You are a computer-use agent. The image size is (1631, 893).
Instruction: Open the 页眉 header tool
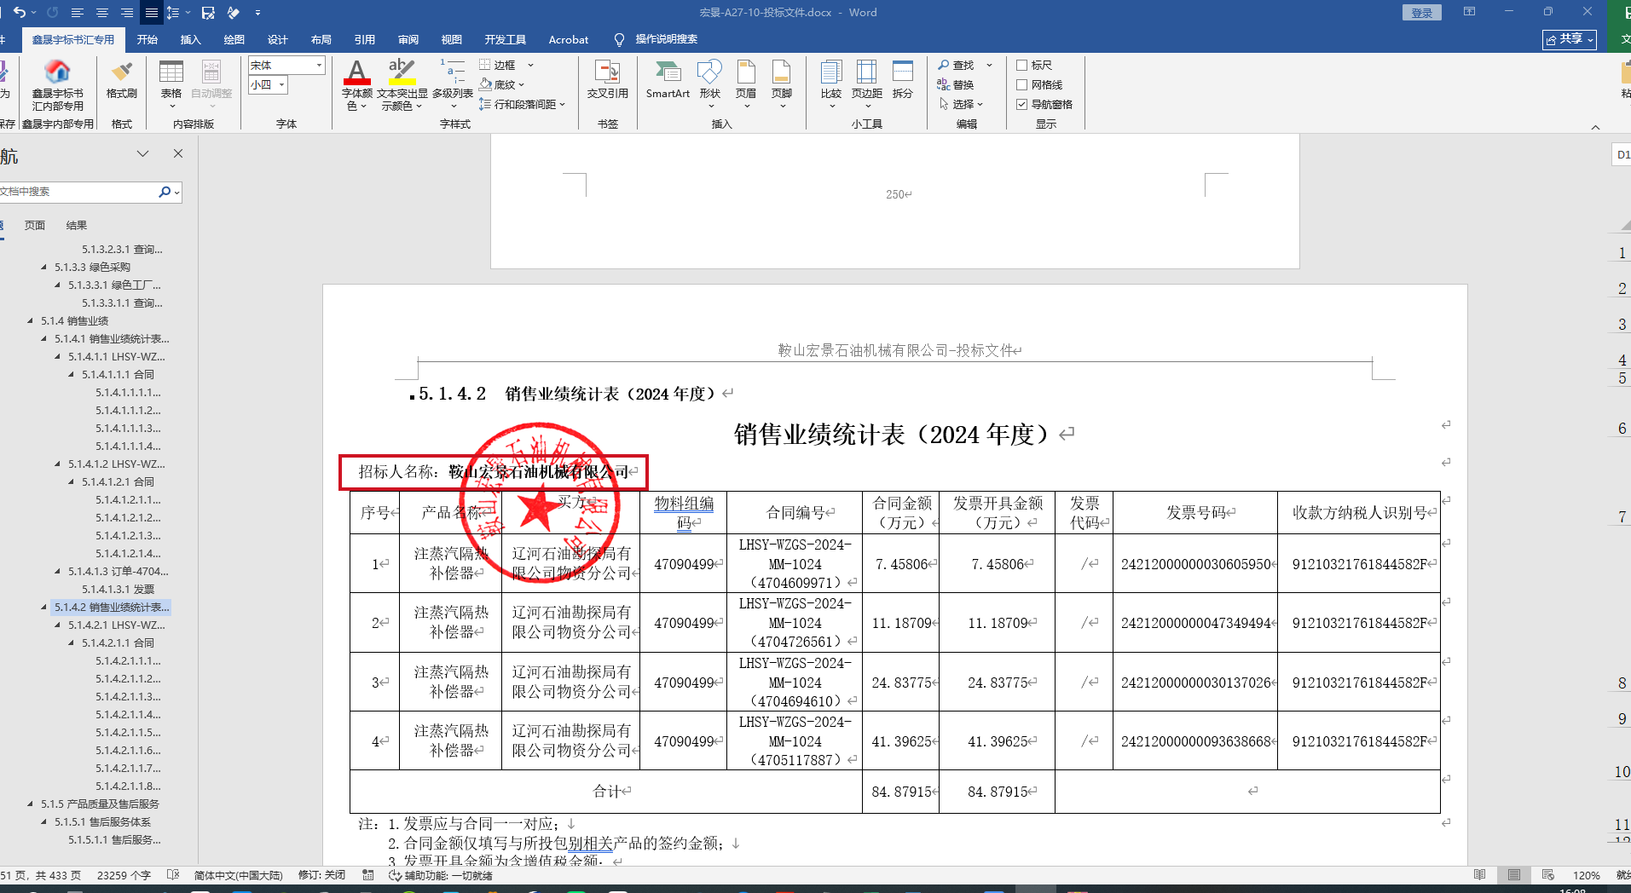746,84
